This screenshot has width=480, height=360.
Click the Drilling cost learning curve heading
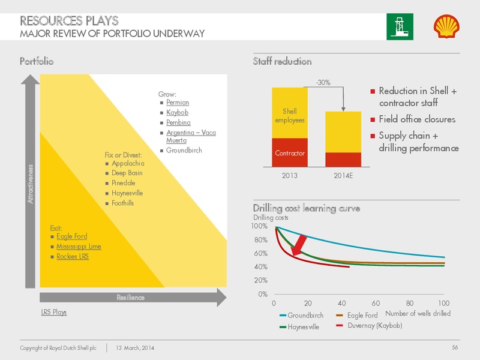(307, 208)
